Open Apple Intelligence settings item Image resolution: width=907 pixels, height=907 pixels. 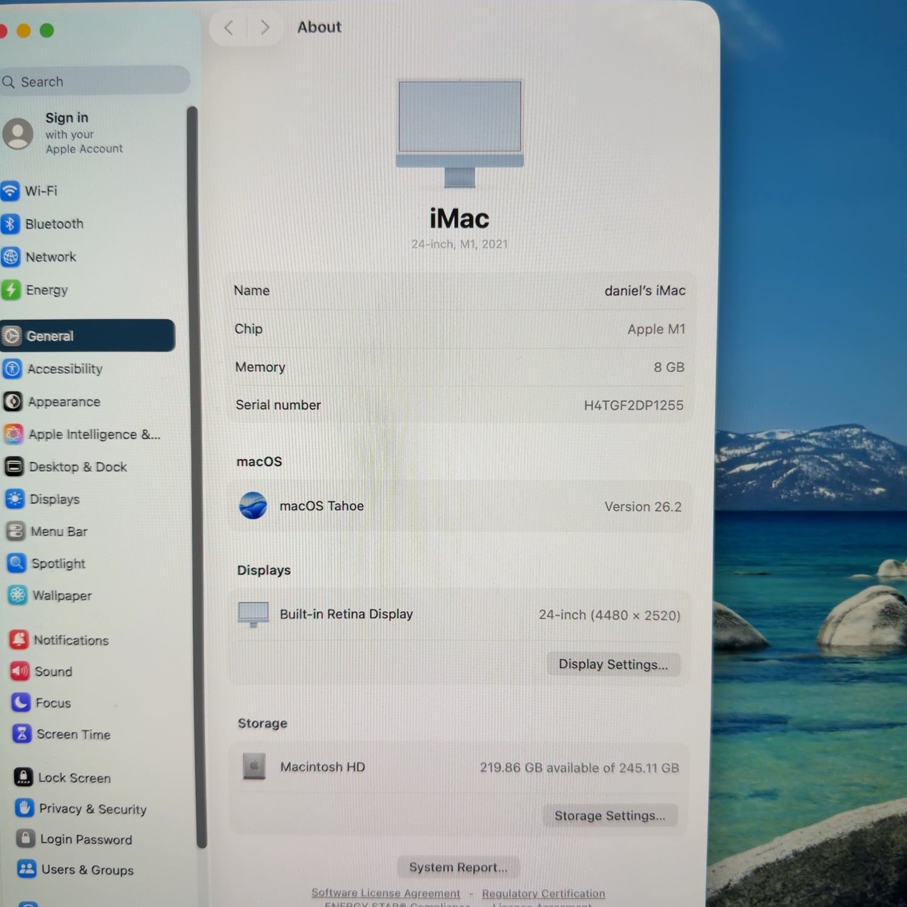click(x=94, y=434)
